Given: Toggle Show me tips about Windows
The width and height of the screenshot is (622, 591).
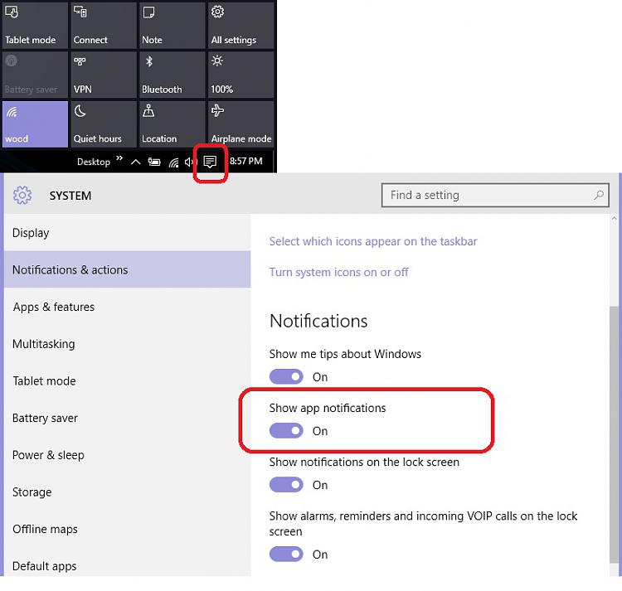Looking at the screenshot, I should tap(286, 376).
